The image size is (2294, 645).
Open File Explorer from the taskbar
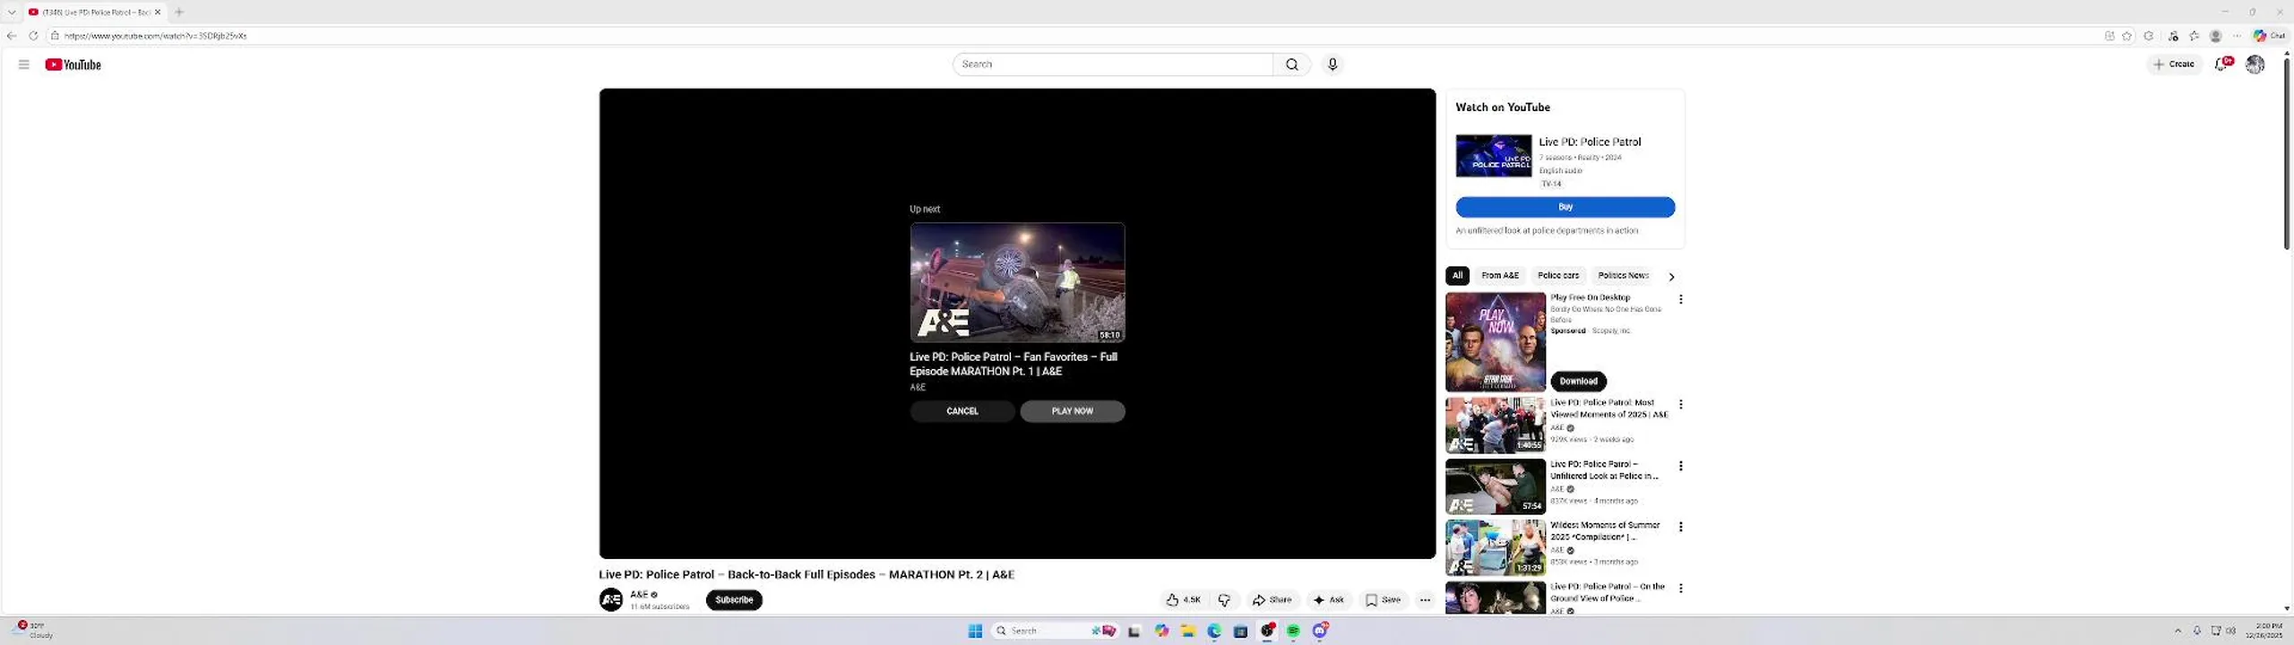[1188, 631]
